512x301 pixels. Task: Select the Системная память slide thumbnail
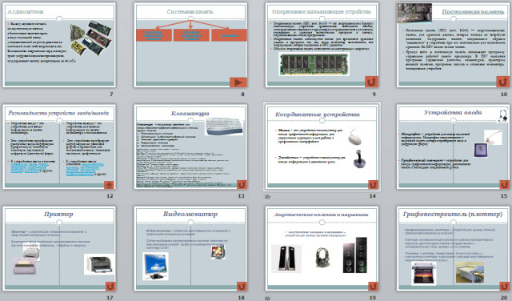(x=190, y=45)
